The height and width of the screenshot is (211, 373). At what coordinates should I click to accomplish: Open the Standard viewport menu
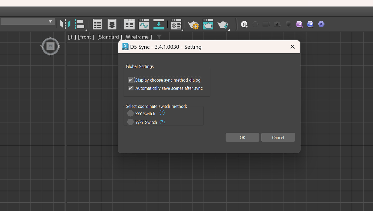[109, 37]
